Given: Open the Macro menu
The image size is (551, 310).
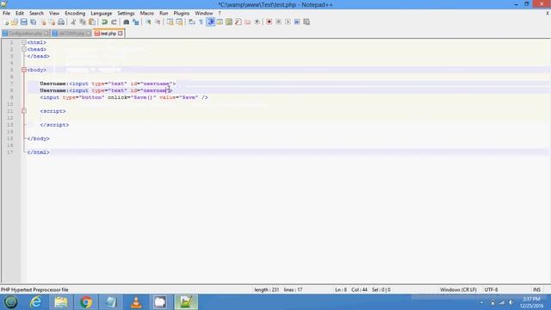Looking at the screenshot, I should [147, 14].
